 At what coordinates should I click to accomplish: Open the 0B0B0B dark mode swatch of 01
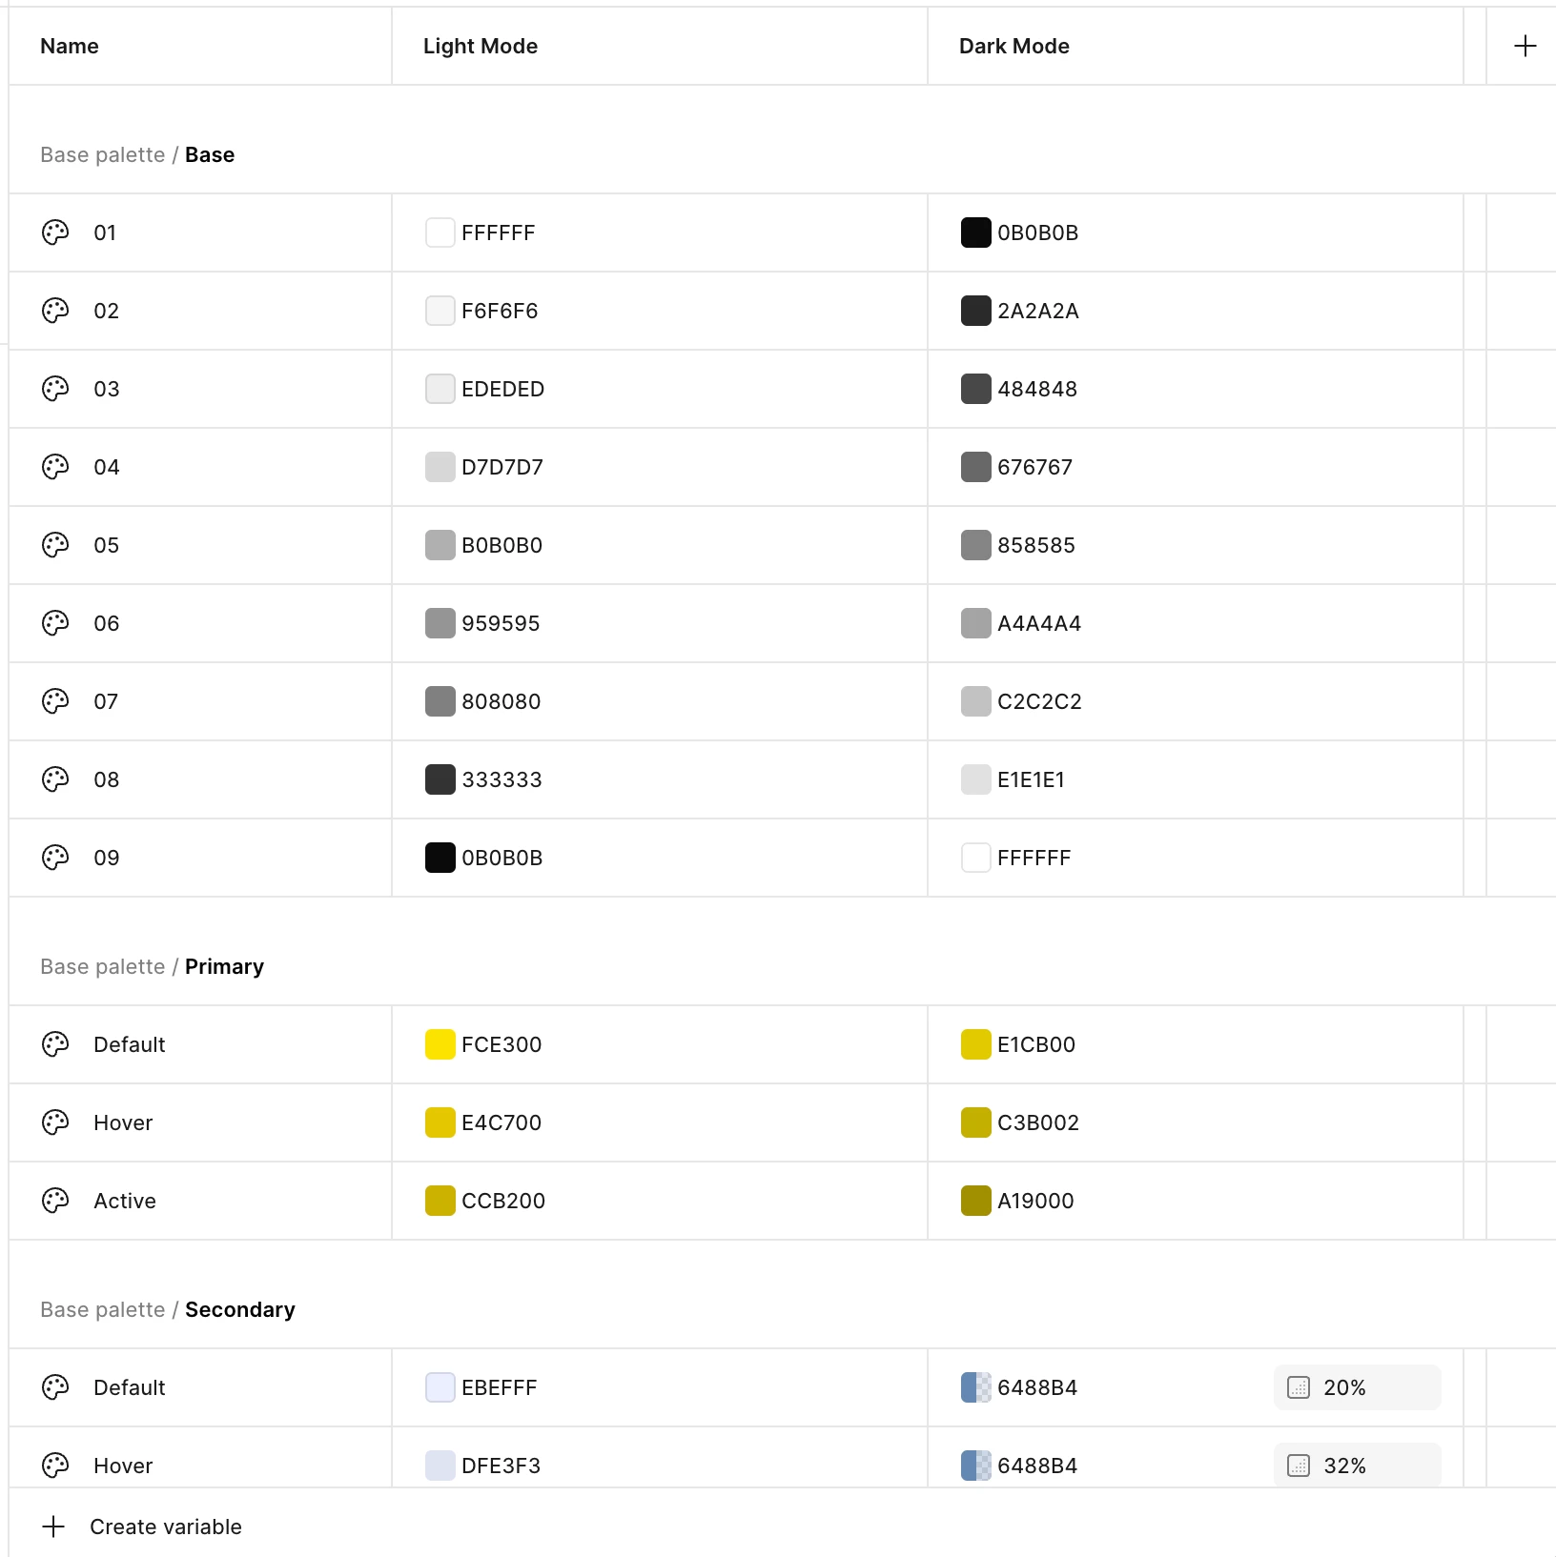[x=975, y=233]
